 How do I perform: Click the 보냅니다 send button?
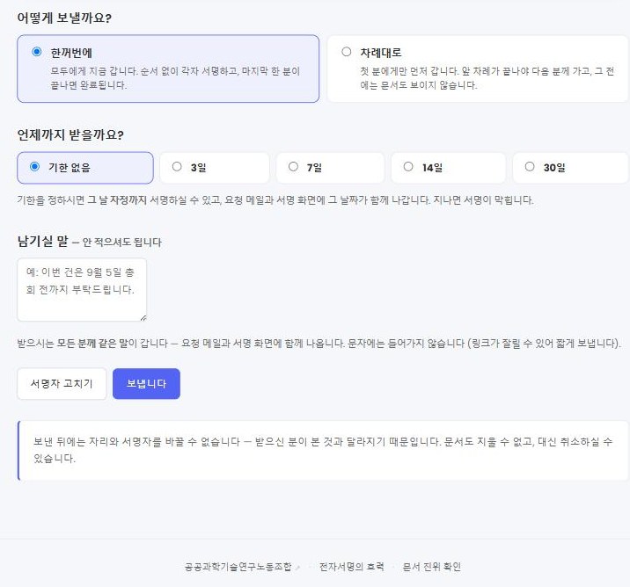(146, 384)
